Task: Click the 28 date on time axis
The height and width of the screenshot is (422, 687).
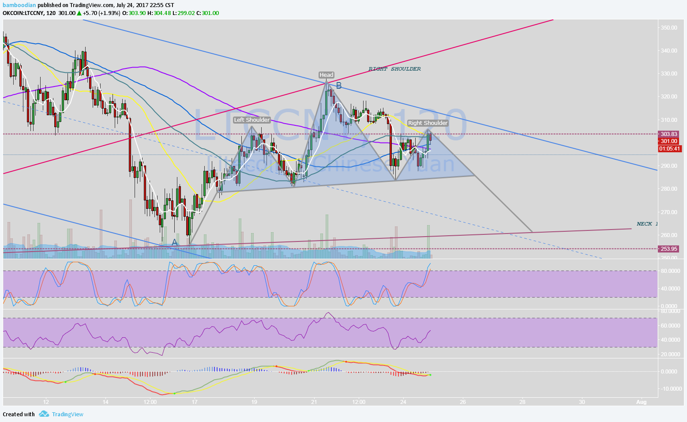Action: (522, 402)
